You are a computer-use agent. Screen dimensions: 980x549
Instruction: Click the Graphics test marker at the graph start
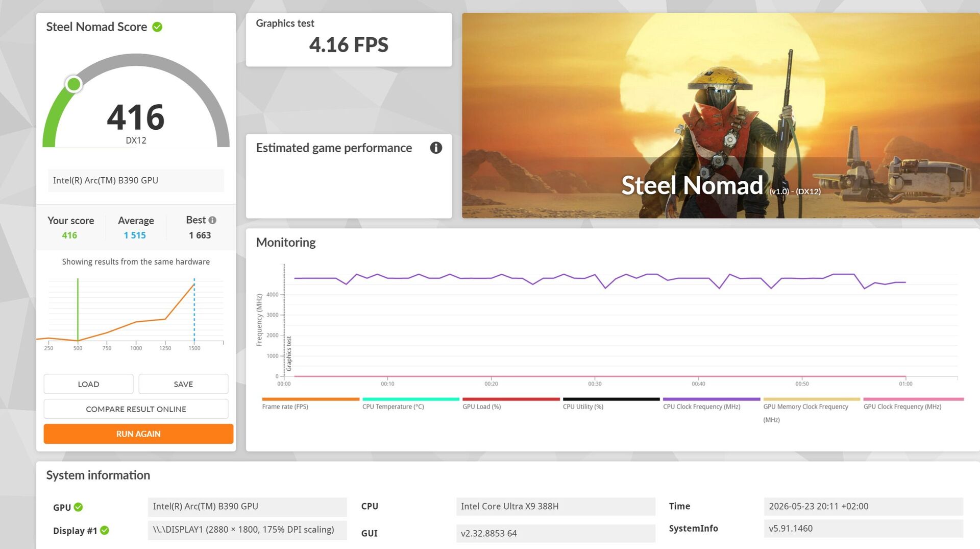click(x=289, y=353)
